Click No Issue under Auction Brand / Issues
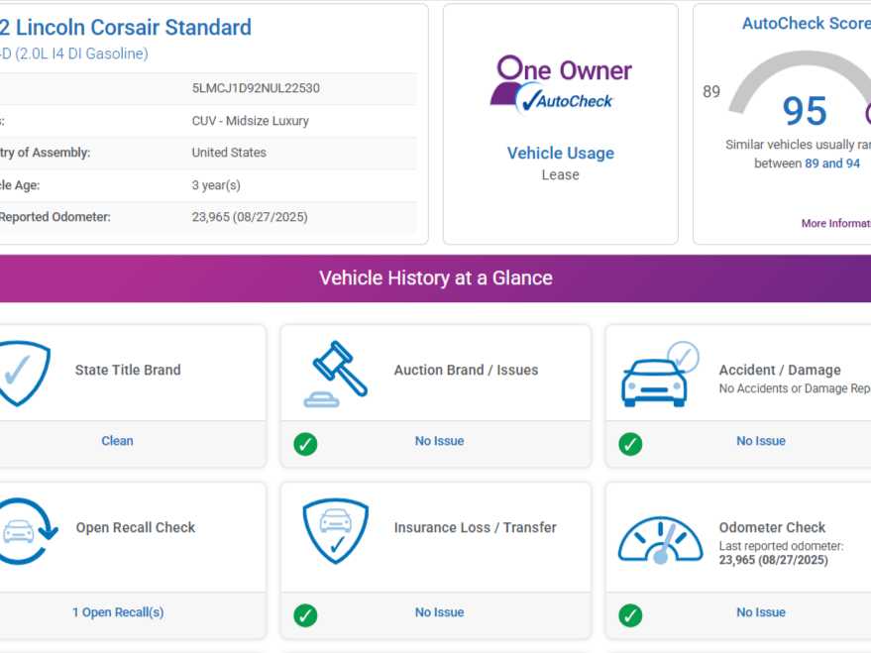871x653 pixels. point(439,441)
